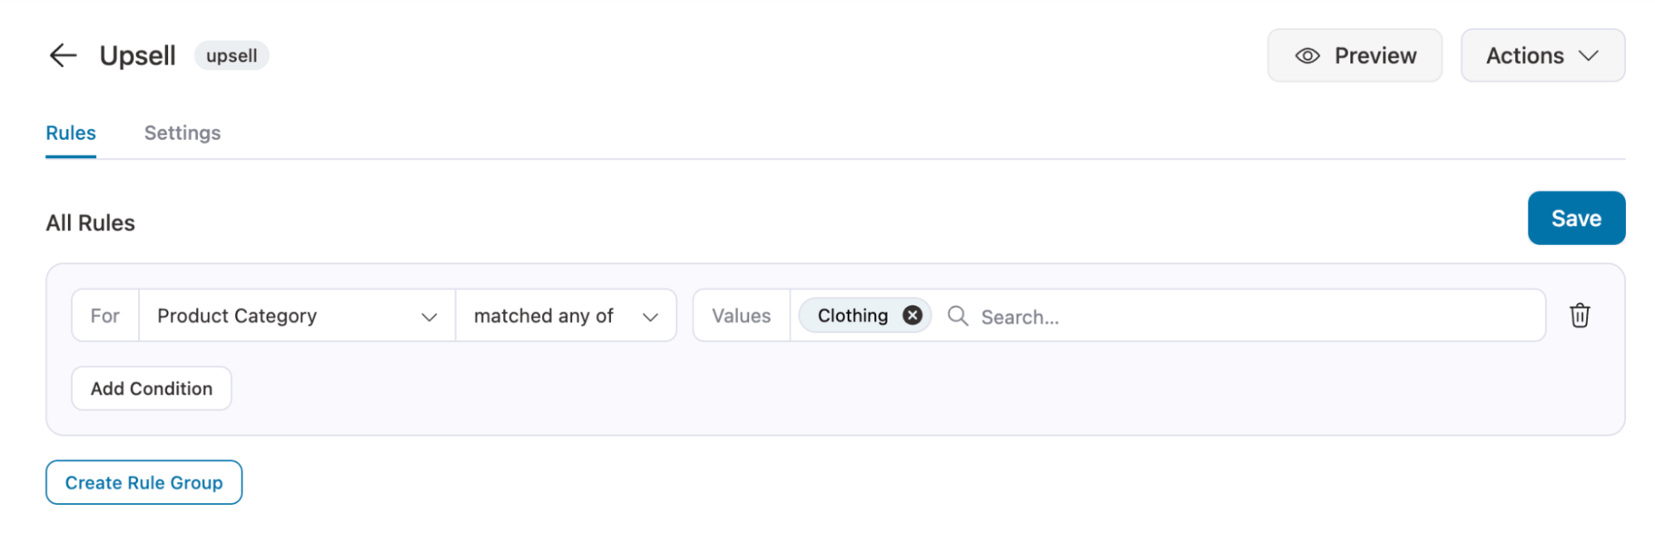This screenshot has width=1655, height=538.
Task: Click the Upsell page title
Action: [x=137, y=55]
